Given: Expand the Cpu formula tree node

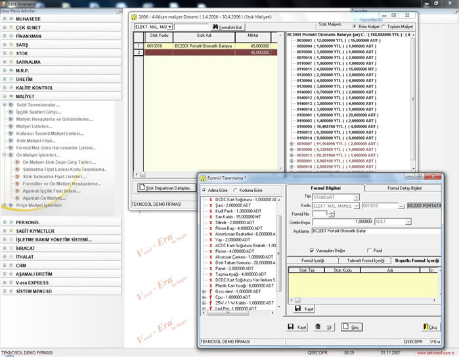Looking at the screenshot, I should tap(204, 297).
